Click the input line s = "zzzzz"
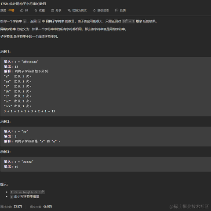 [x=18, y=162]
